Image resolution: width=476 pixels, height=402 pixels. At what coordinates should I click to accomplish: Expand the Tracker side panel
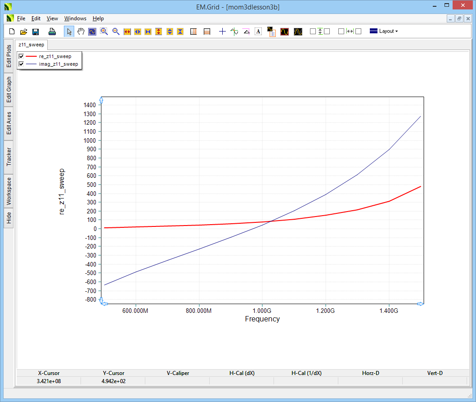(9, 157)
